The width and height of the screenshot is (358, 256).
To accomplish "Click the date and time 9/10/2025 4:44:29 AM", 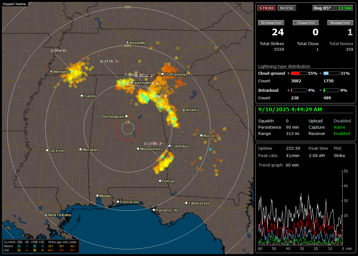I will (290, 110).
